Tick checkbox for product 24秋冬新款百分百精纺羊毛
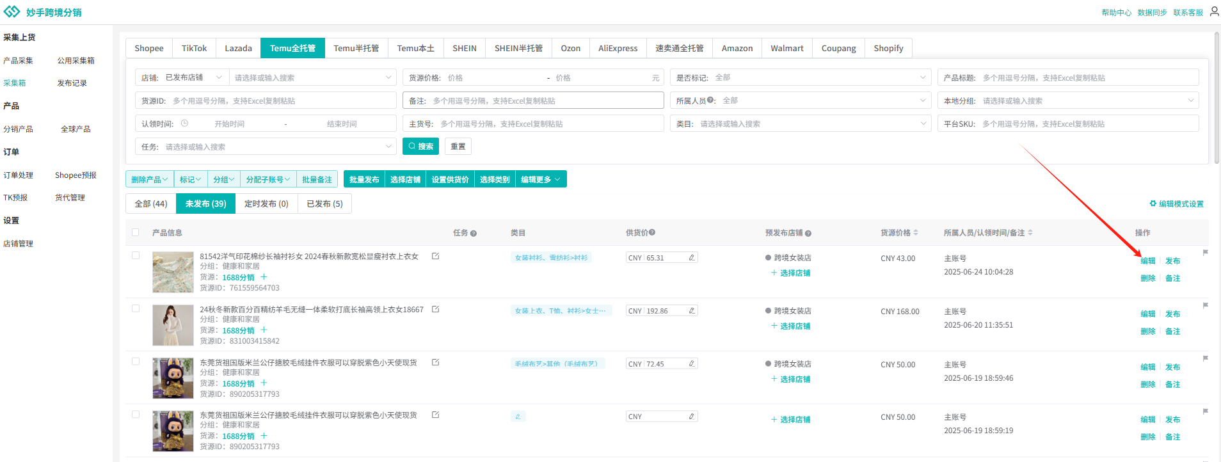 coord(135,308)
